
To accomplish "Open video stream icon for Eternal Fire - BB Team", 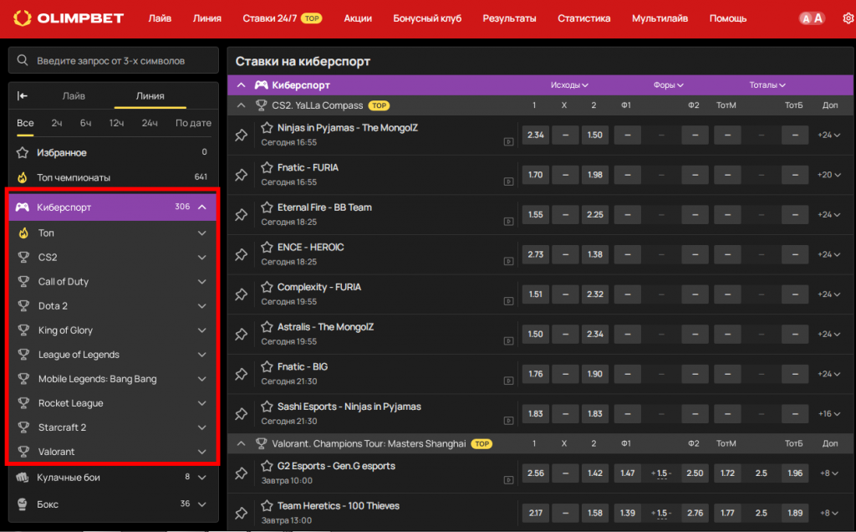I will click(x=508, y=222).
